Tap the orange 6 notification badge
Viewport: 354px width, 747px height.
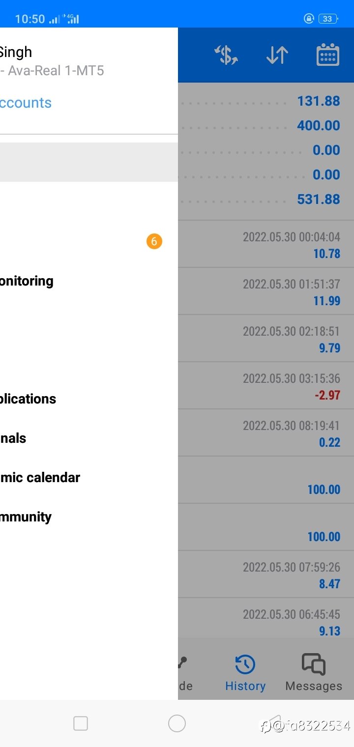tap(154, 241)
